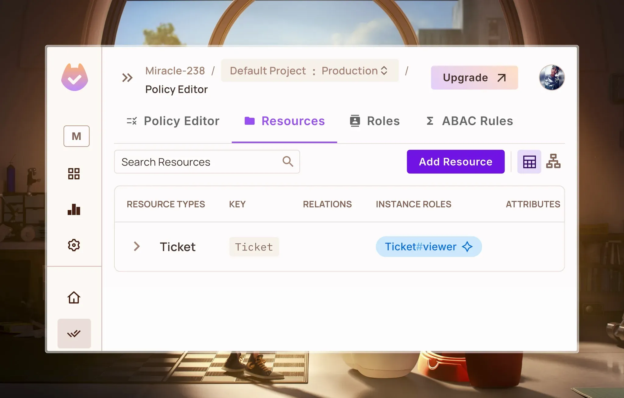
Task: Open the user profile avatar
Action: coord(551,78)
